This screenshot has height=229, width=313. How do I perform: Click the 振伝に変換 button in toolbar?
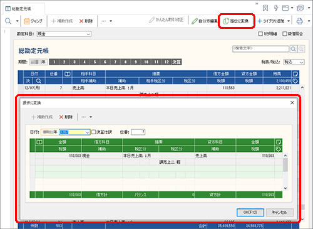click(x=236, y=21)
